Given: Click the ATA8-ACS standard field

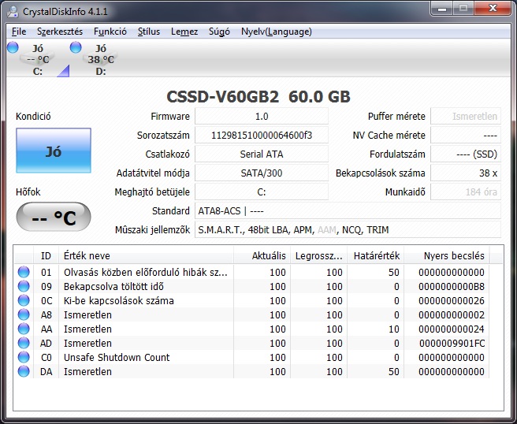Looking at the screenshot, I should click(x=348, y=211).
